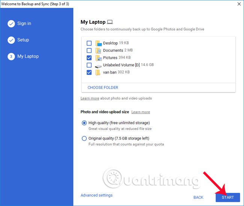The height and width of the screenshot is (206, 244).
Task: Check the Desktop folder checkbox
Action: (89, 43)
